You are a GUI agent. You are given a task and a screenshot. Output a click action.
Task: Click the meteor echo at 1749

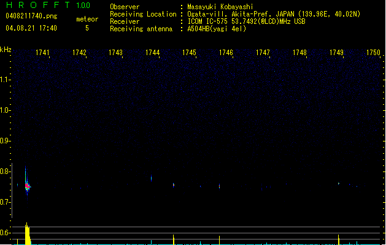(x=339, y=183)
